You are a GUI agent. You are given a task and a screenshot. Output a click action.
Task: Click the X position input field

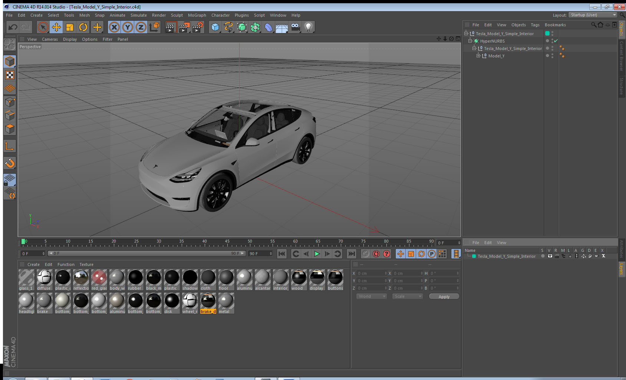pyautogui.click(x=372, y=273)
